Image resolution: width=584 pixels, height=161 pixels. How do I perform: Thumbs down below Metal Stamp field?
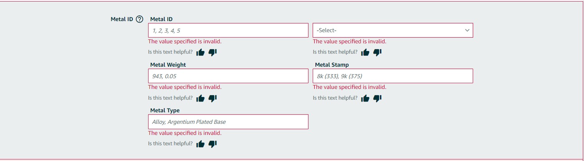(378, 98)
